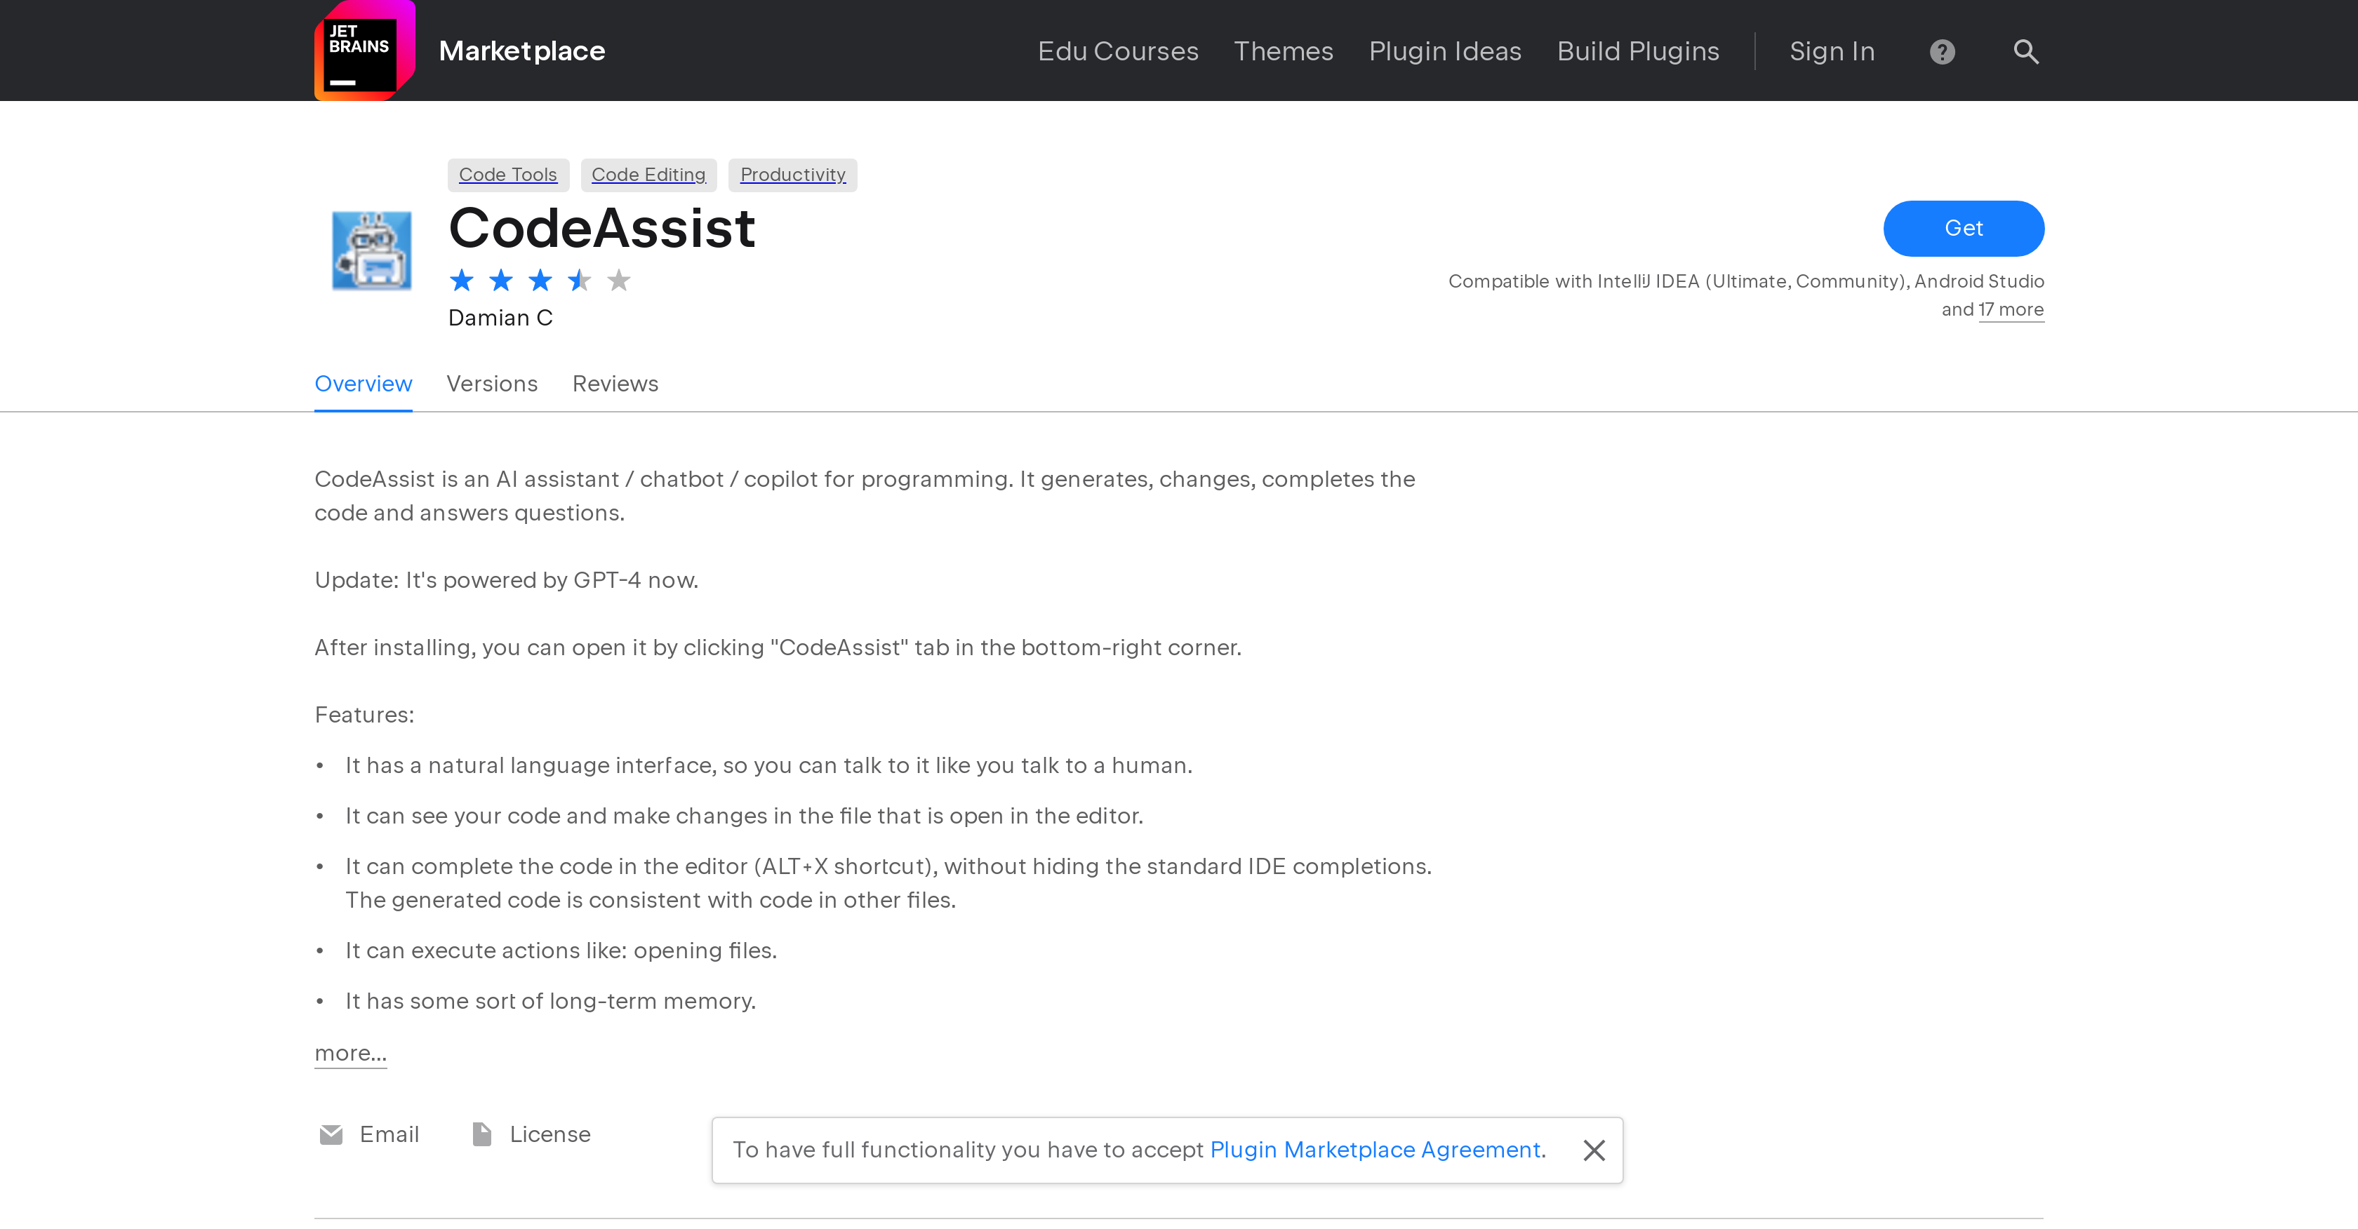The height and width of the screenshot is (1229, 2358).
Task: Select the Code Tools category filter
Action: pyautogui.click(x=507, y=173)
